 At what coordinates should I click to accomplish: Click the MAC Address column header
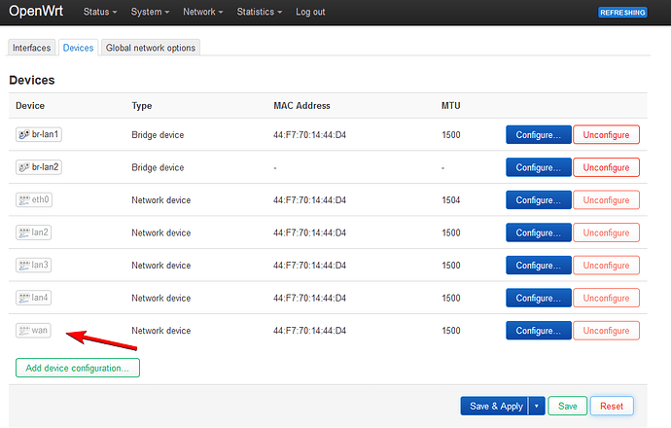(x=301, y=106)
